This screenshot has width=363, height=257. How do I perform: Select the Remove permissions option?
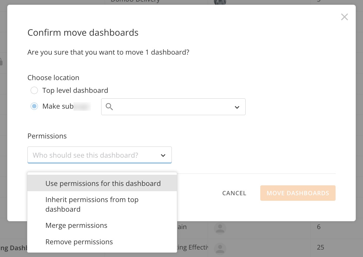click(79, 242)
